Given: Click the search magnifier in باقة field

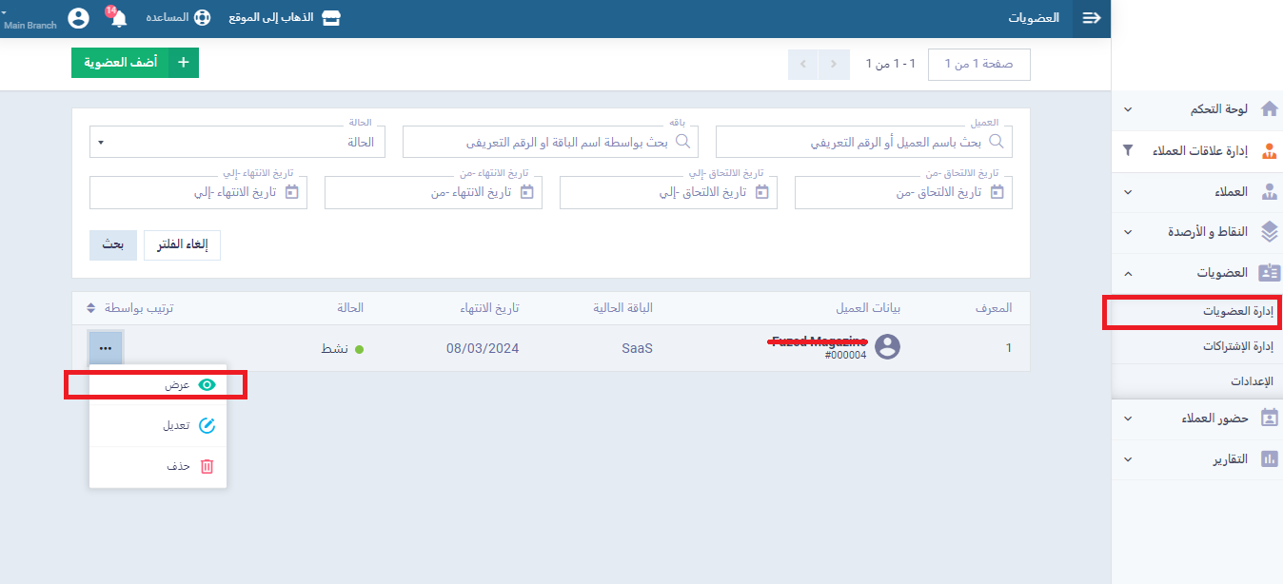Looking at the screenshot, I should pyautogui.click(x=683, y=142).
